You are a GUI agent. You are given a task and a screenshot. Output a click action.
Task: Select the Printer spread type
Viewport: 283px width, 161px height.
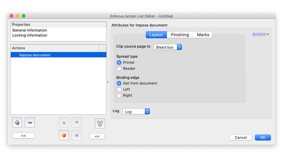click(x=119, y=63)
